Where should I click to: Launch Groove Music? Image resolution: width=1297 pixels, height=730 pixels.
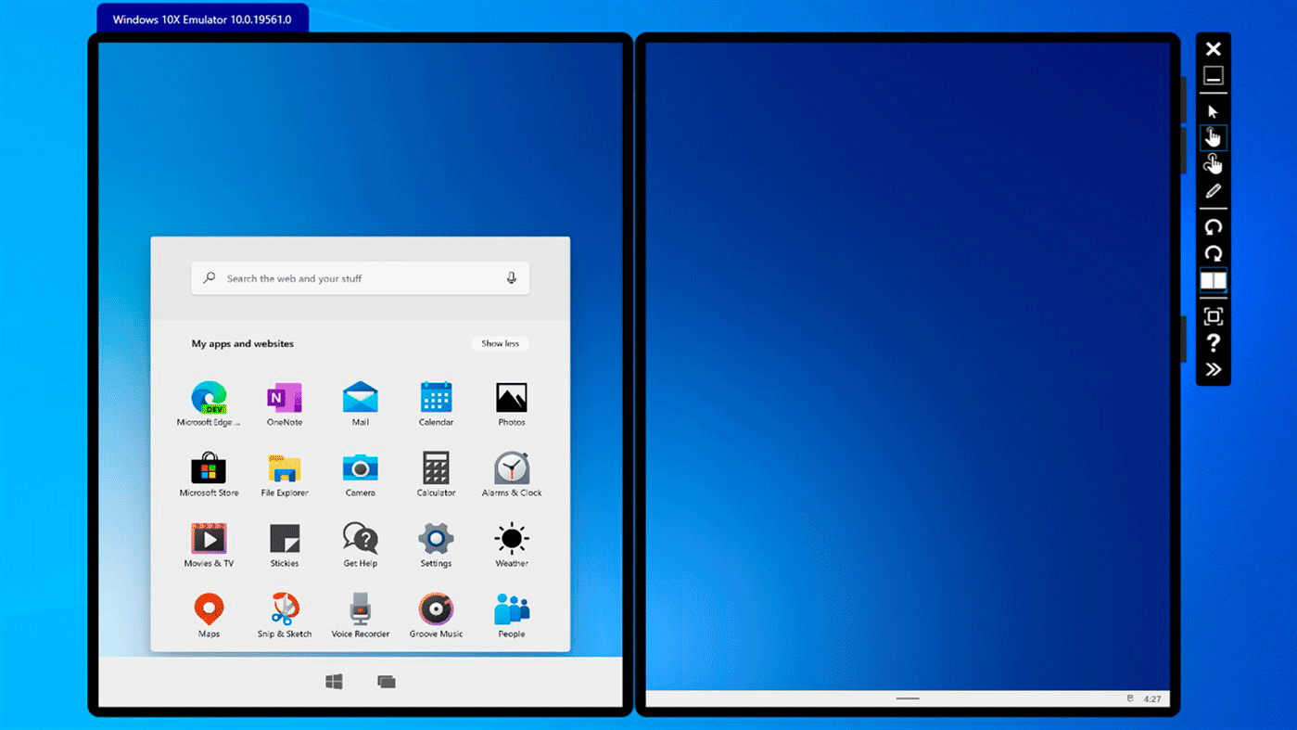[x=436, y=615]
